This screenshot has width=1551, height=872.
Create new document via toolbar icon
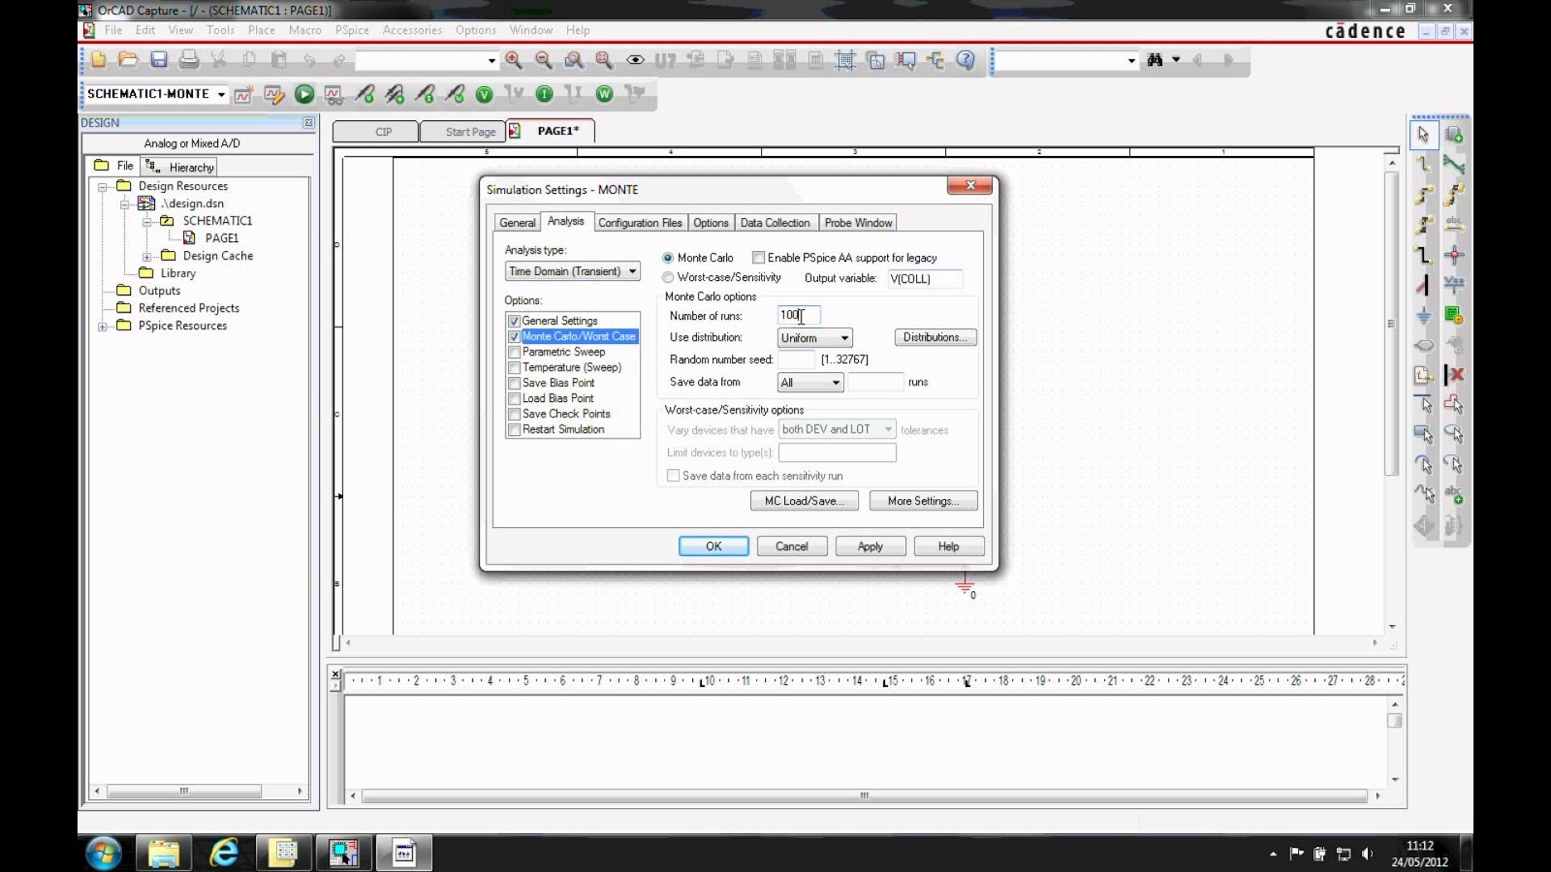pos(99,60)
